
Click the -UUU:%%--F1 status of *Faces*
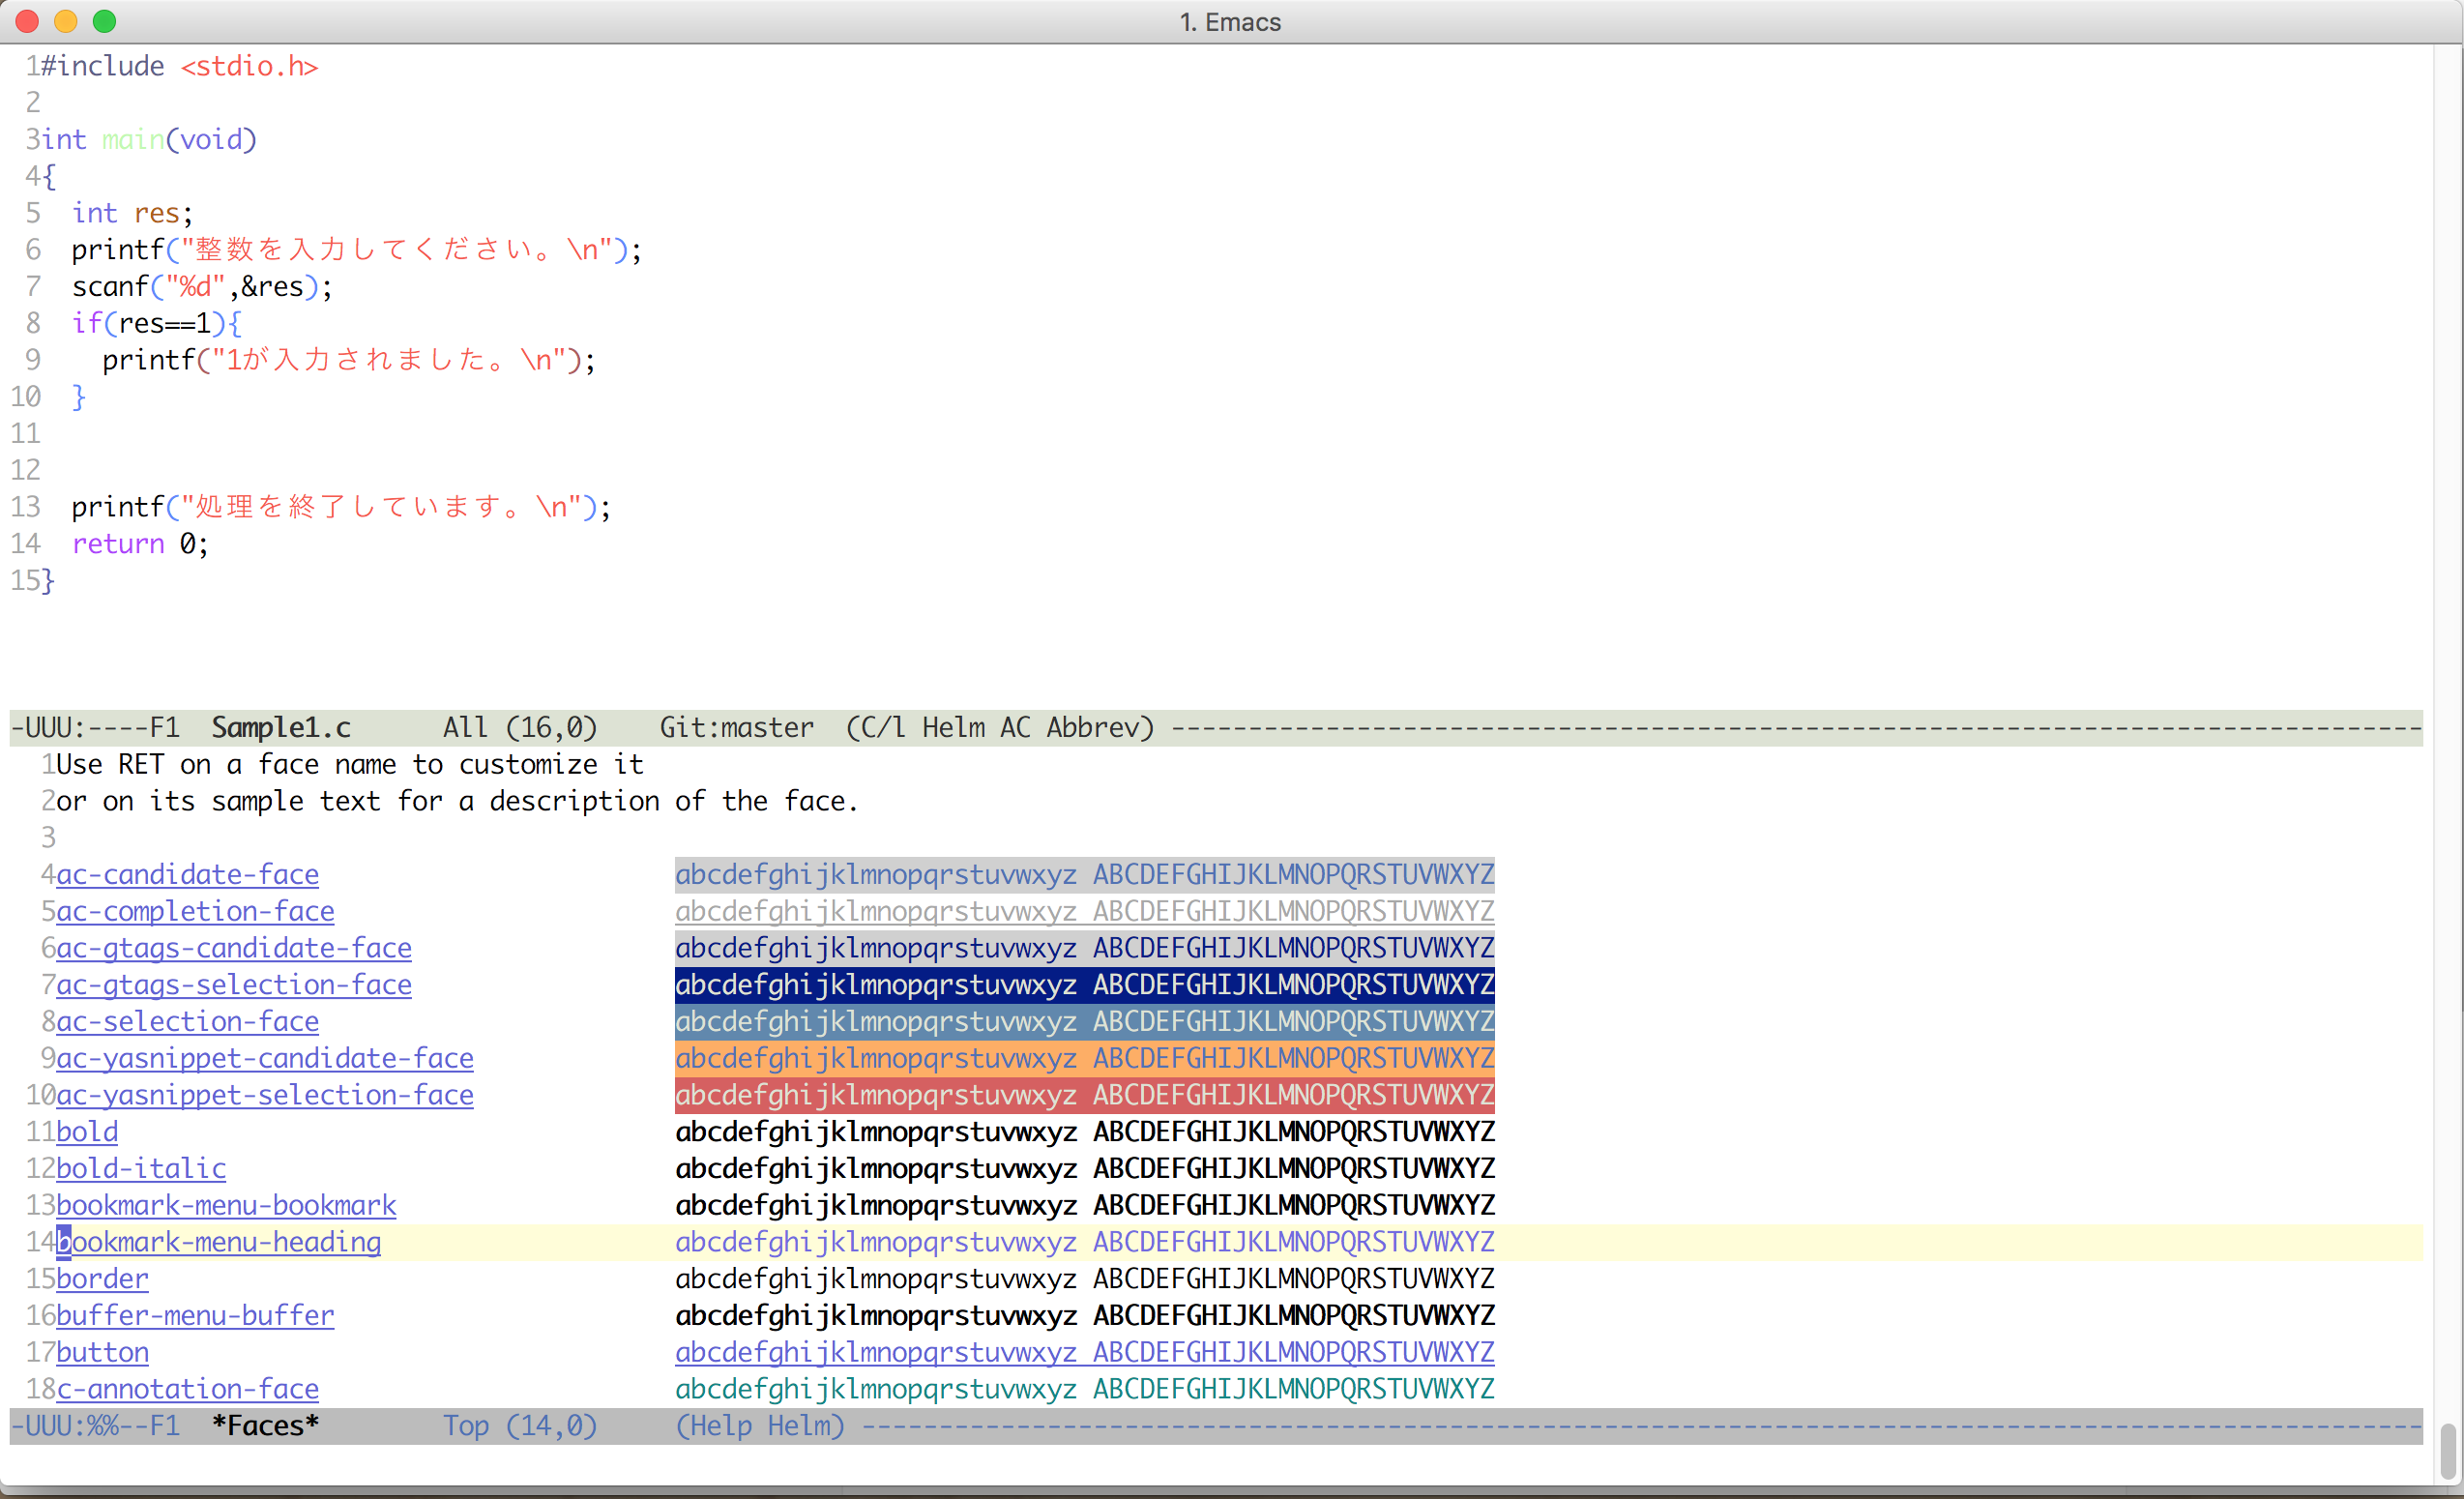95,1425
